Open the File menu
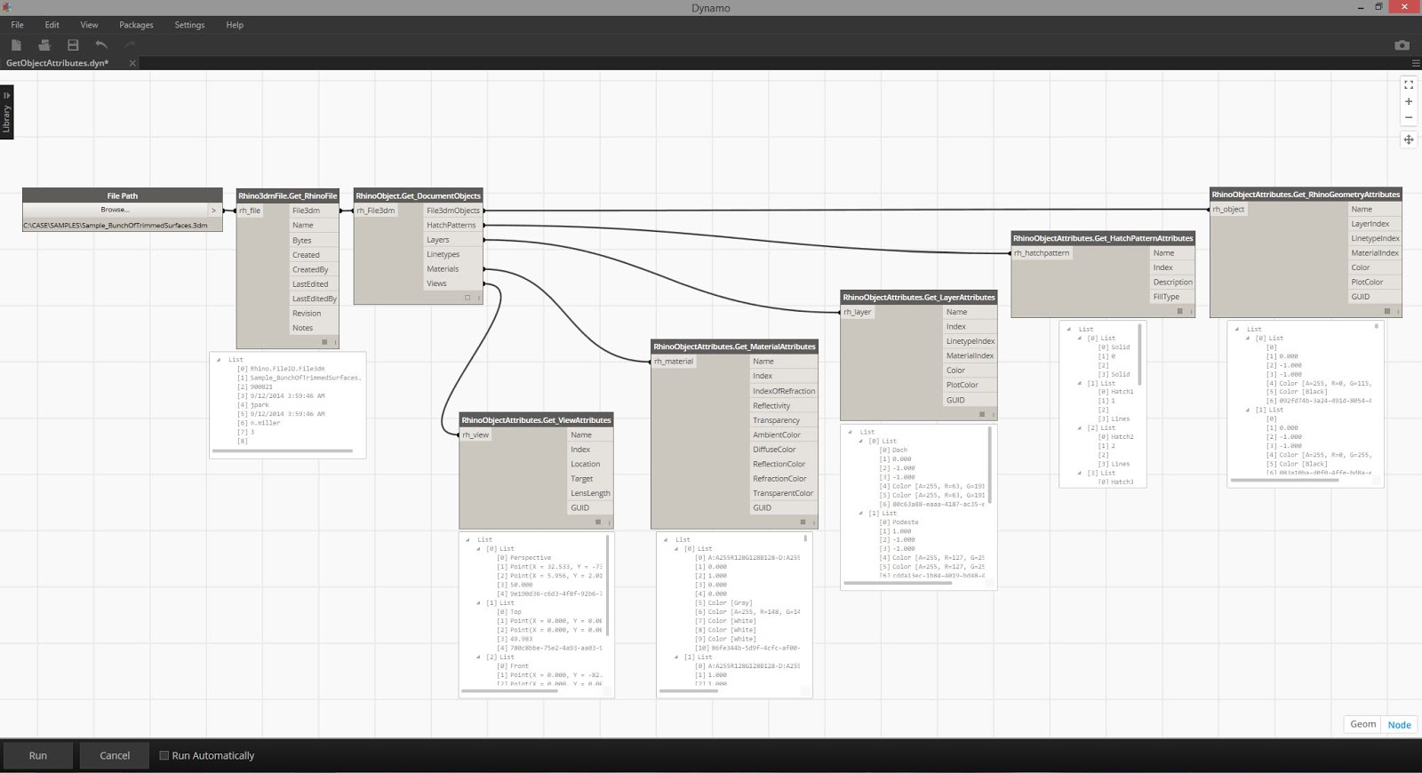1422x773 pixels. click(x=17, y=25)
